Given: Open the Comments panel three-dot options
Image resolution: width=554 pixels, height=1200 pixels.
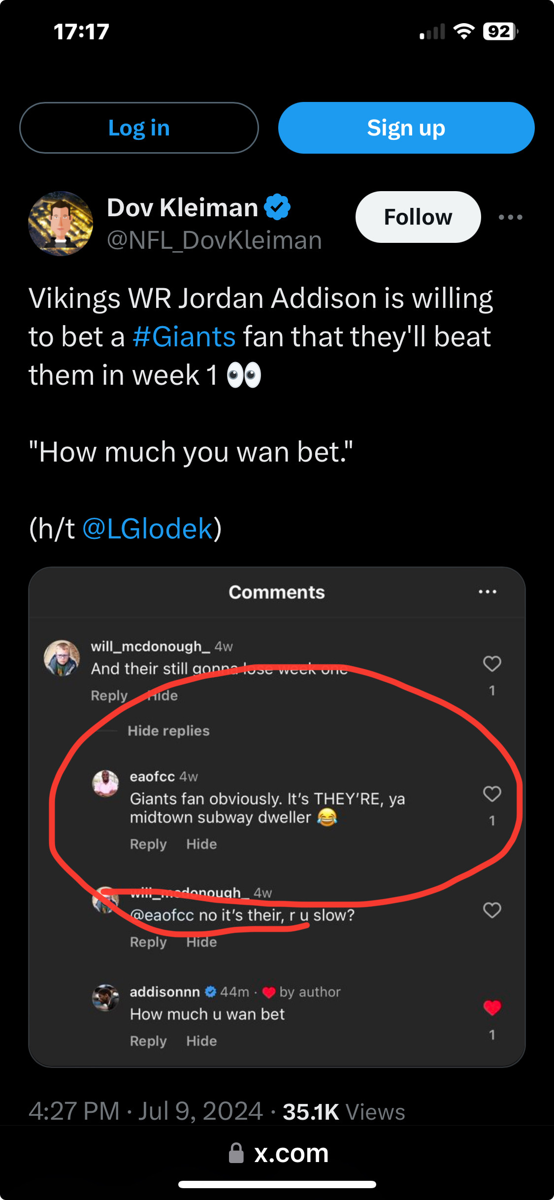Looking at the screenshot, I should 488,592.
